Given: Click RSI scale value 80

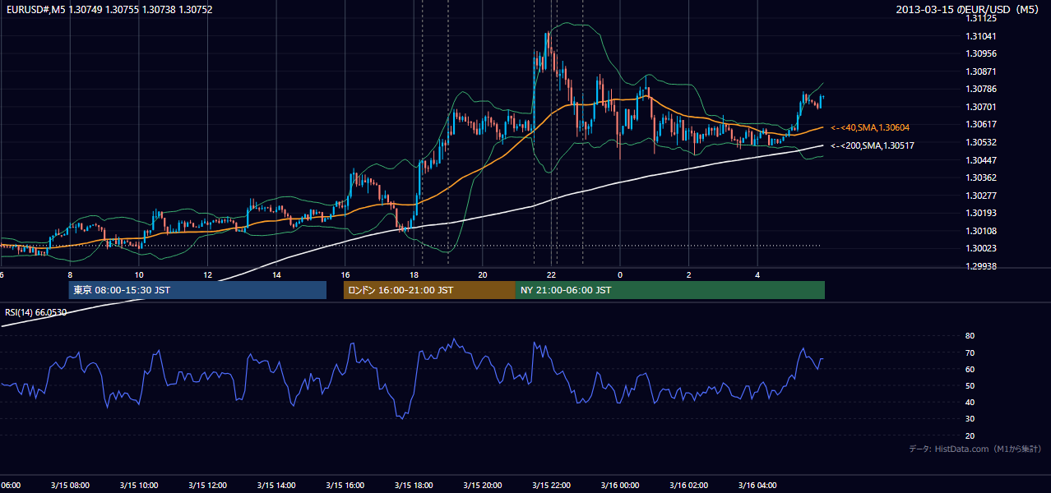Looking at the screenshot, I should click(x=970, y=336).
